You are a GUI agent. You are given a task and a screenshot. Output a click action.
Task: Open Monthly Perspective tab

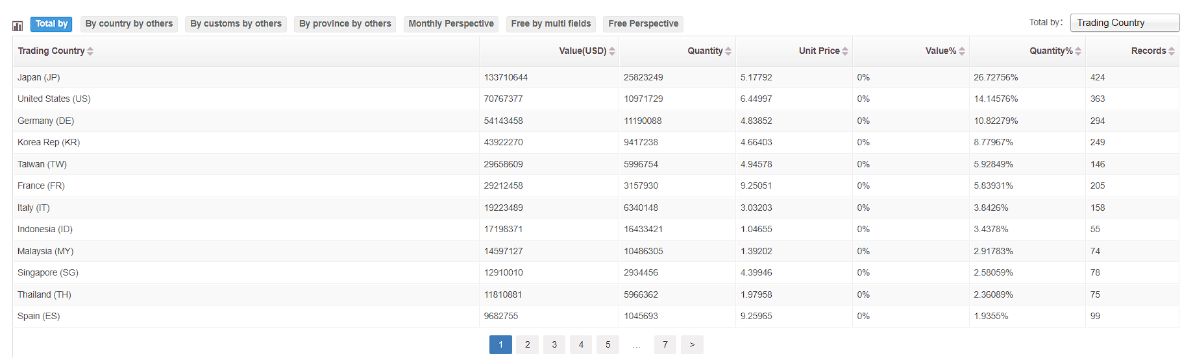(451, 24)
